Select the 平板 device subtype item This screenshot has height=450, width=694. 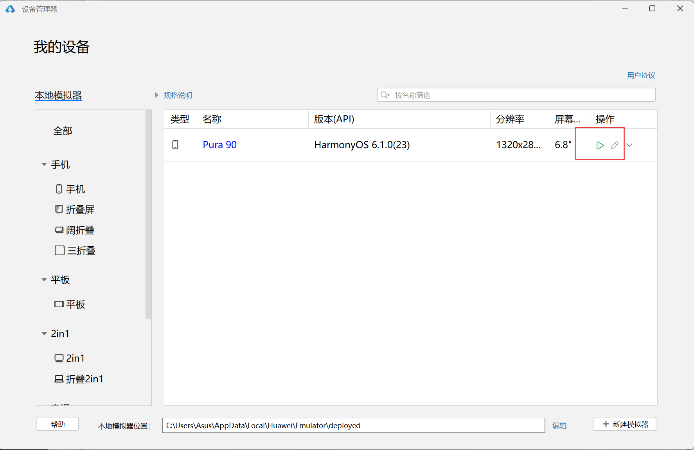(70, 305)
